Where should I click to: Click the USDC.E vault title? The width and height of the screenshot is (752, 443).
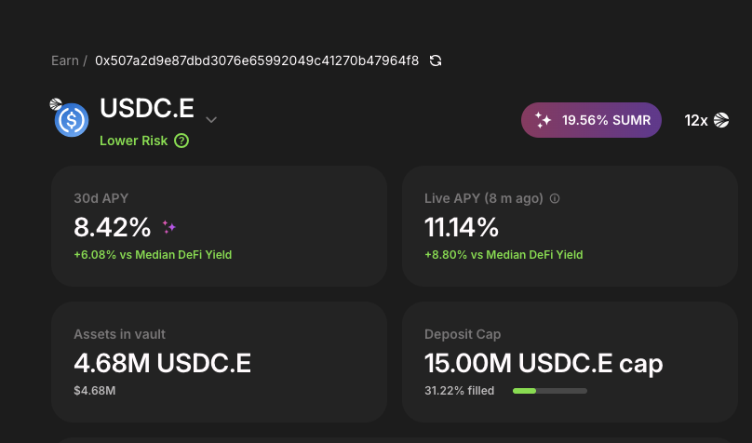147,108
